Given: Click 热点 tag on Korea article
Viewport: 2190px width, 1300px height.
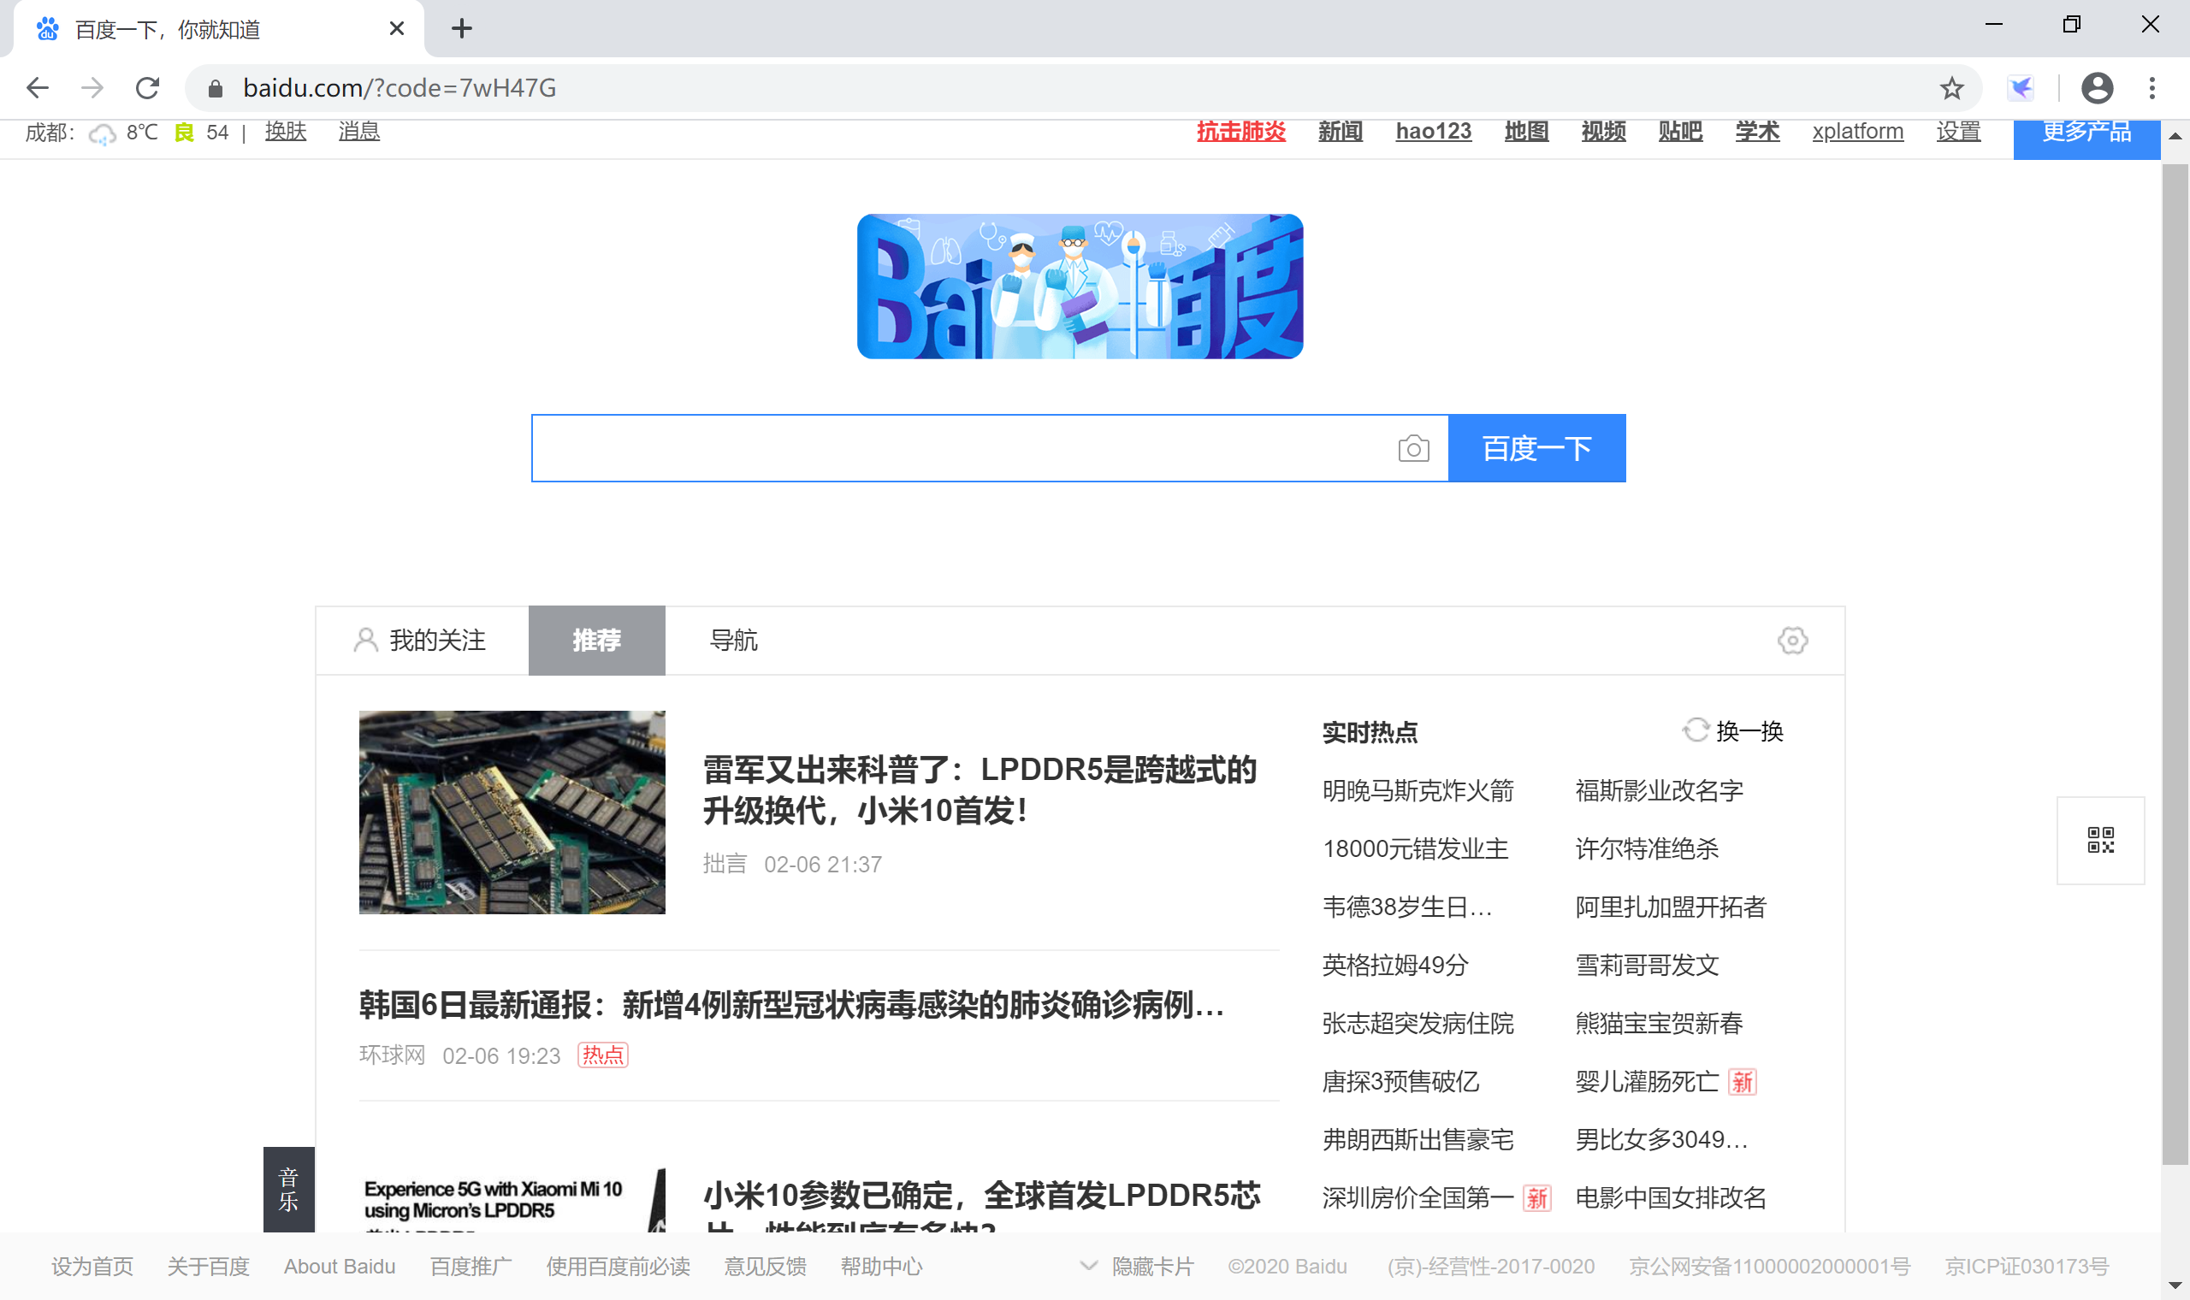Looking at the screenshot, I should click(x=603, y=1055).
